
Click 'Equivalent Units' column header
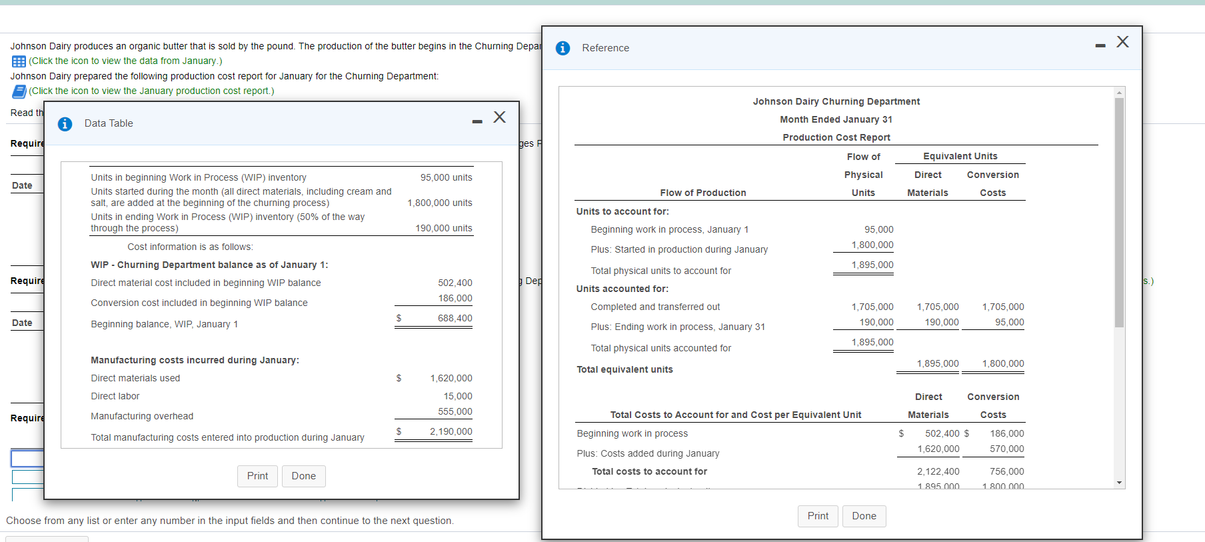pyautogui.click(x=960, y=156)
